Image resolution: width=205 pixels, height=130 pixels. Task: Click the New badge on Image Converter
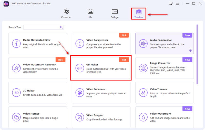[x=187, y=60]
